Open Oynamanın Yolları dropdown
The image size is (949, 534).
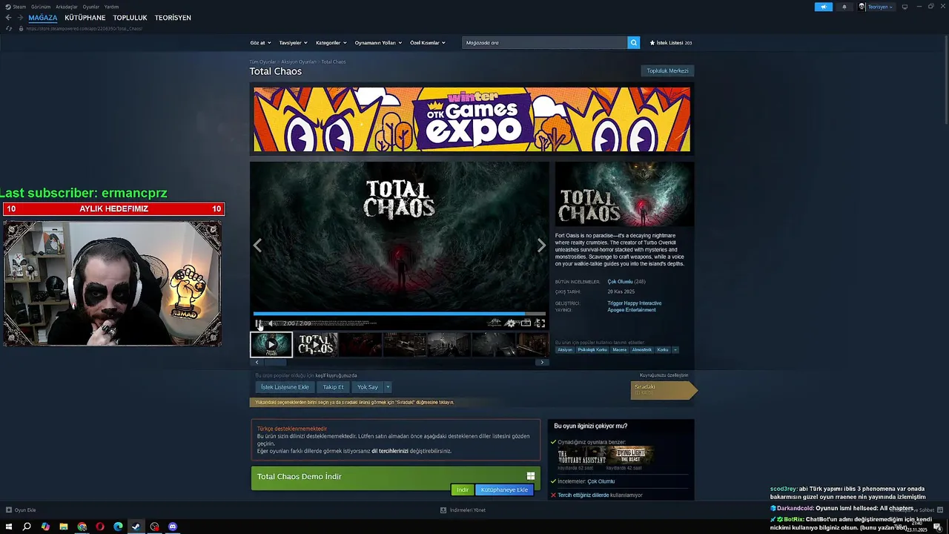tap(378, 43)
